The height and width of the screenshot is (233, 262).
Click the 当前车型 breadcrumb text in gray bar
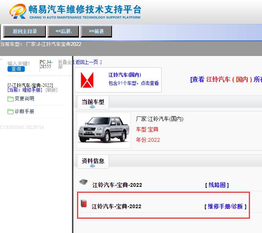tap(41, 44)
